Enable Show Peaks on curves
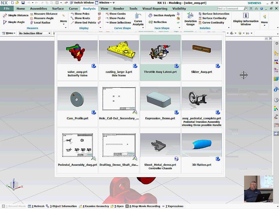Image resolution: width=279 pixels, height=209 pixels. pos(115,18)
